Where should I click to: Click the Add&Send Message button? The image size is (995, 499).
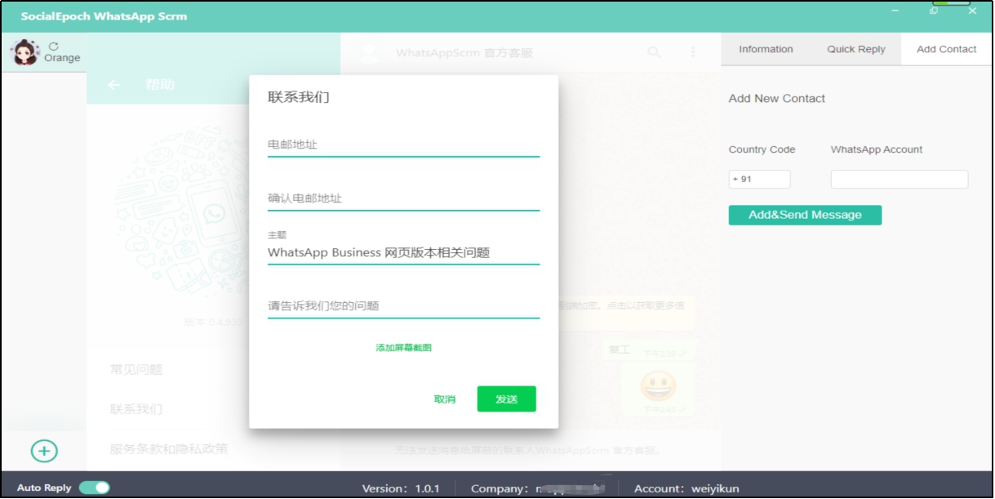805,215
